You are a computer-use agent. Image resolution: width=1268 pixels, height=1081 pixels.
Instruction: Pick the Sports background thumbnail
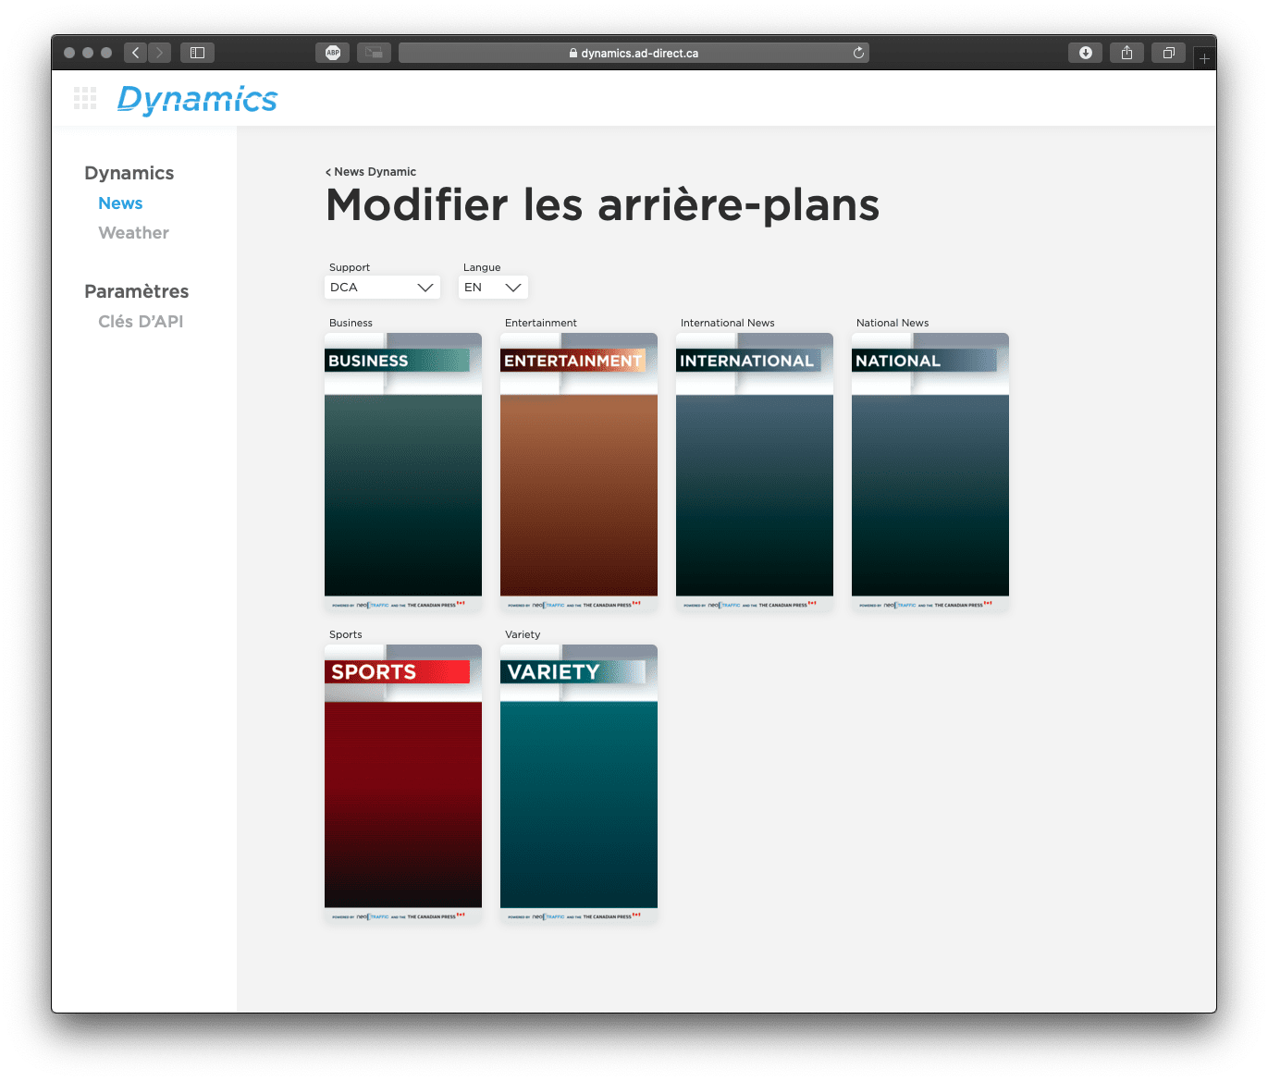coord(403,783)
